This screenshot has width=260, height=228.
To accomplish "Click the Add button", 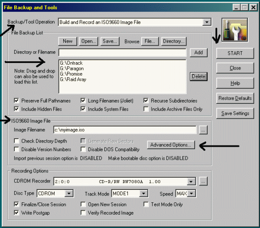I will (x=198, y=53).
